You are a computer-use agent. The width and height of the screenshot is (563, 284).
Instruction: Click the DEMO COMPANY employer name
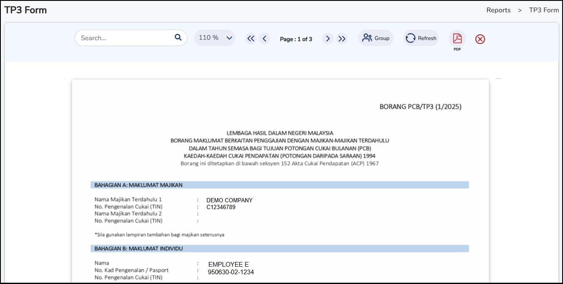(x=229, y=200)
